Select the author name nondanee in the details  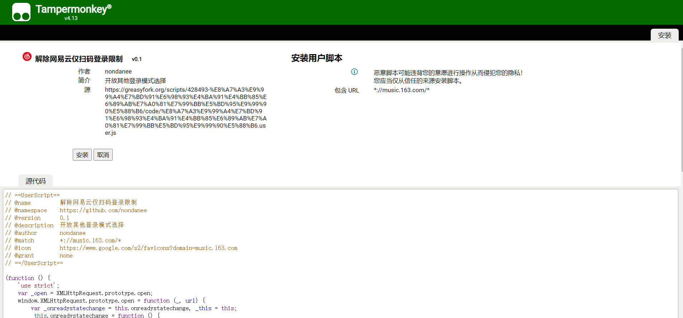118,72
